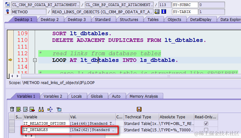Click the source display icon beside the class name field
Screen dimensions: 241x138
click(x=8, y=5)
